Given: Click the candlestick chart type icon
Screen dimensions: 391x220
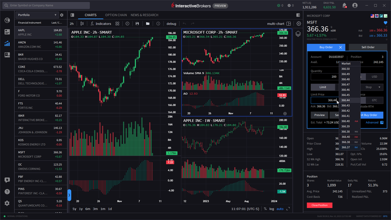Looking at the screenshot, I should coord(82,24).
